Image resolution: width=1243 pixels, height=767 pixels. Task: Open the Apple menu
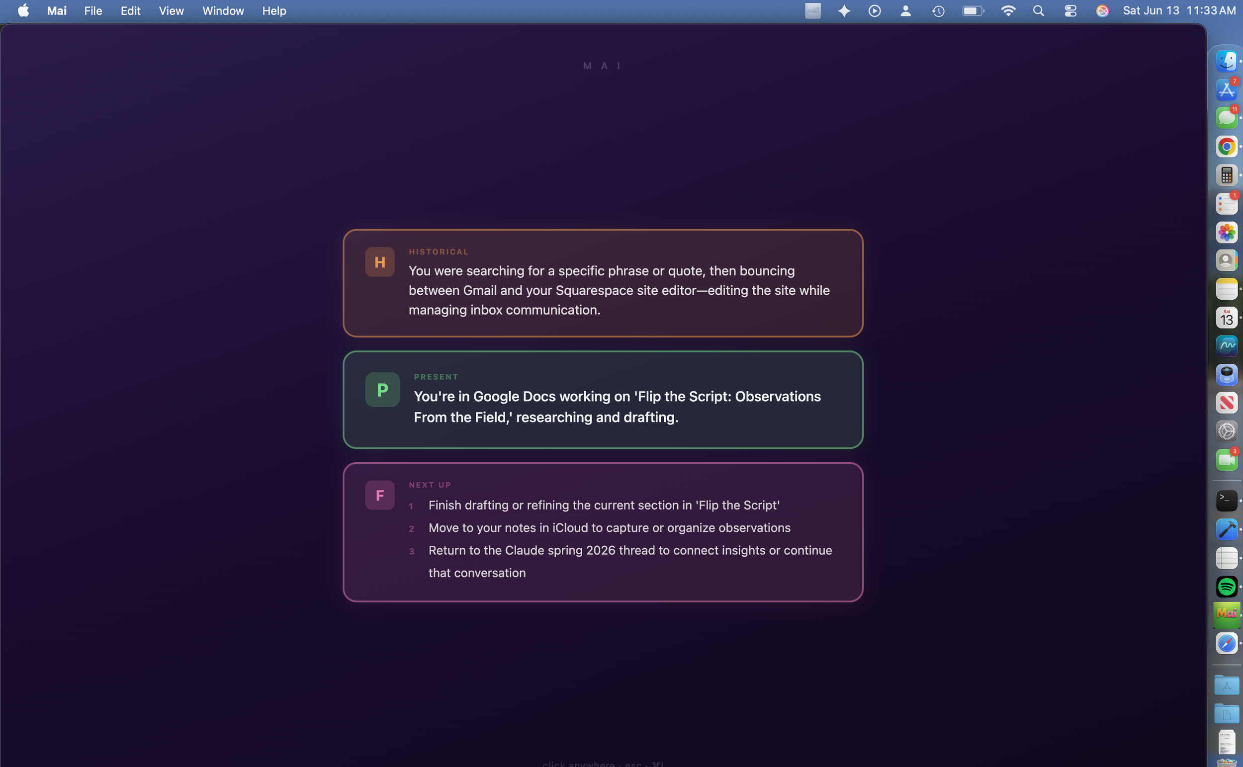(x=23, y=10)
